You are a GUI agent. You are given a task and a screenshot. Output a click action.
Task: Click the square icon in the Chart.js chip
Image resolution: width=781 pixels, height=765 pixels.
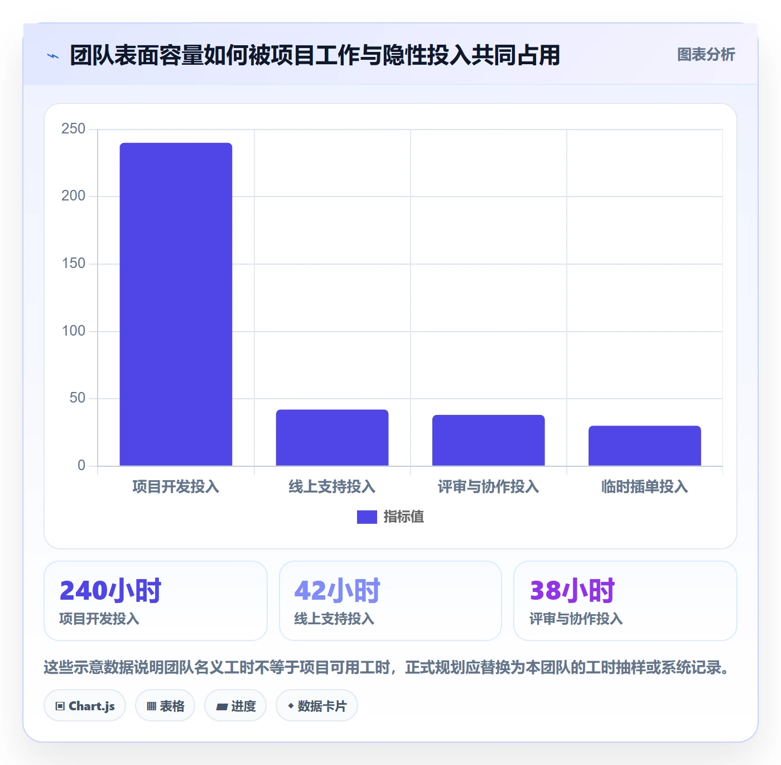[x=60, y=706]
